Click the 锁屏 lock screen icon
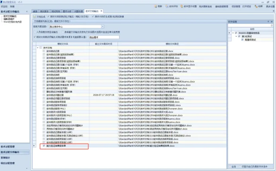 coord(256,6)
